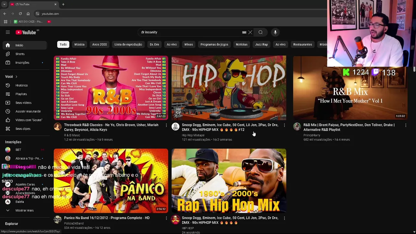Viewport: 416px width, 234px height.
Task: Reload the page in browser toolbar
Action: pos(20,14)
